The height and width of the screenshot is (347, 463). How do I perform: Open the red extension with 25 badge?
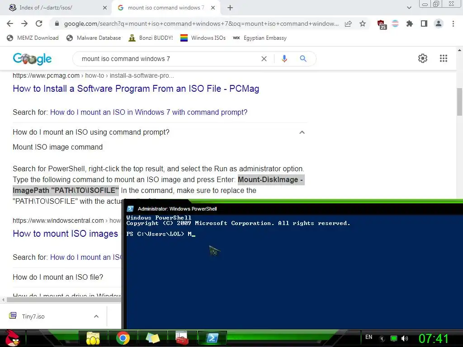[382, 24]
